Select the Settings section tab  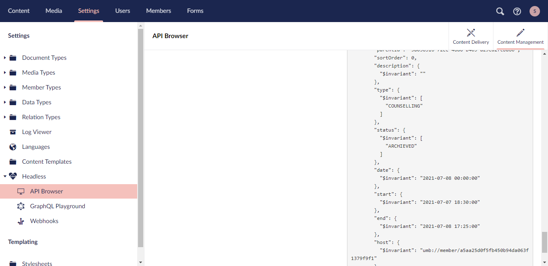coord(89,11)
